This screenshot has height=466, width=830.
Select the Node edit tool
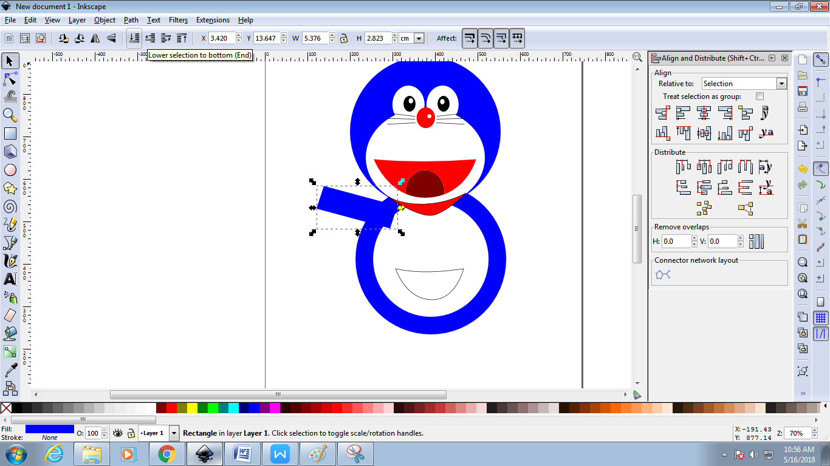pos(10,79)
